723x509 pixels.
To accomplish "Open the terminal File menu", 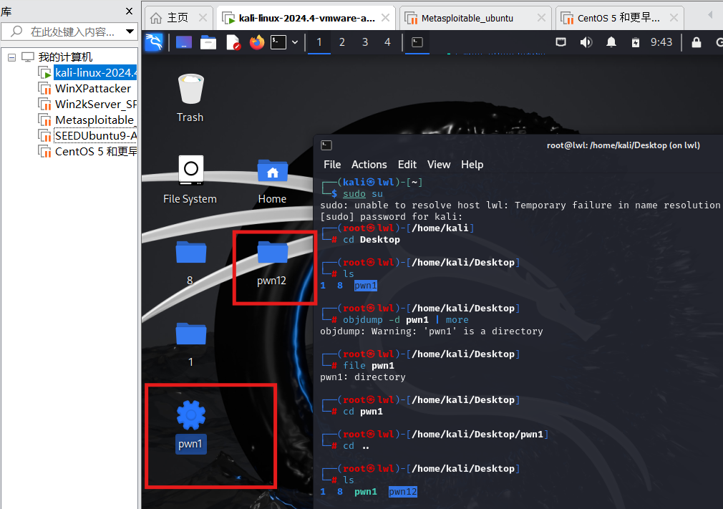I will 332,165.
